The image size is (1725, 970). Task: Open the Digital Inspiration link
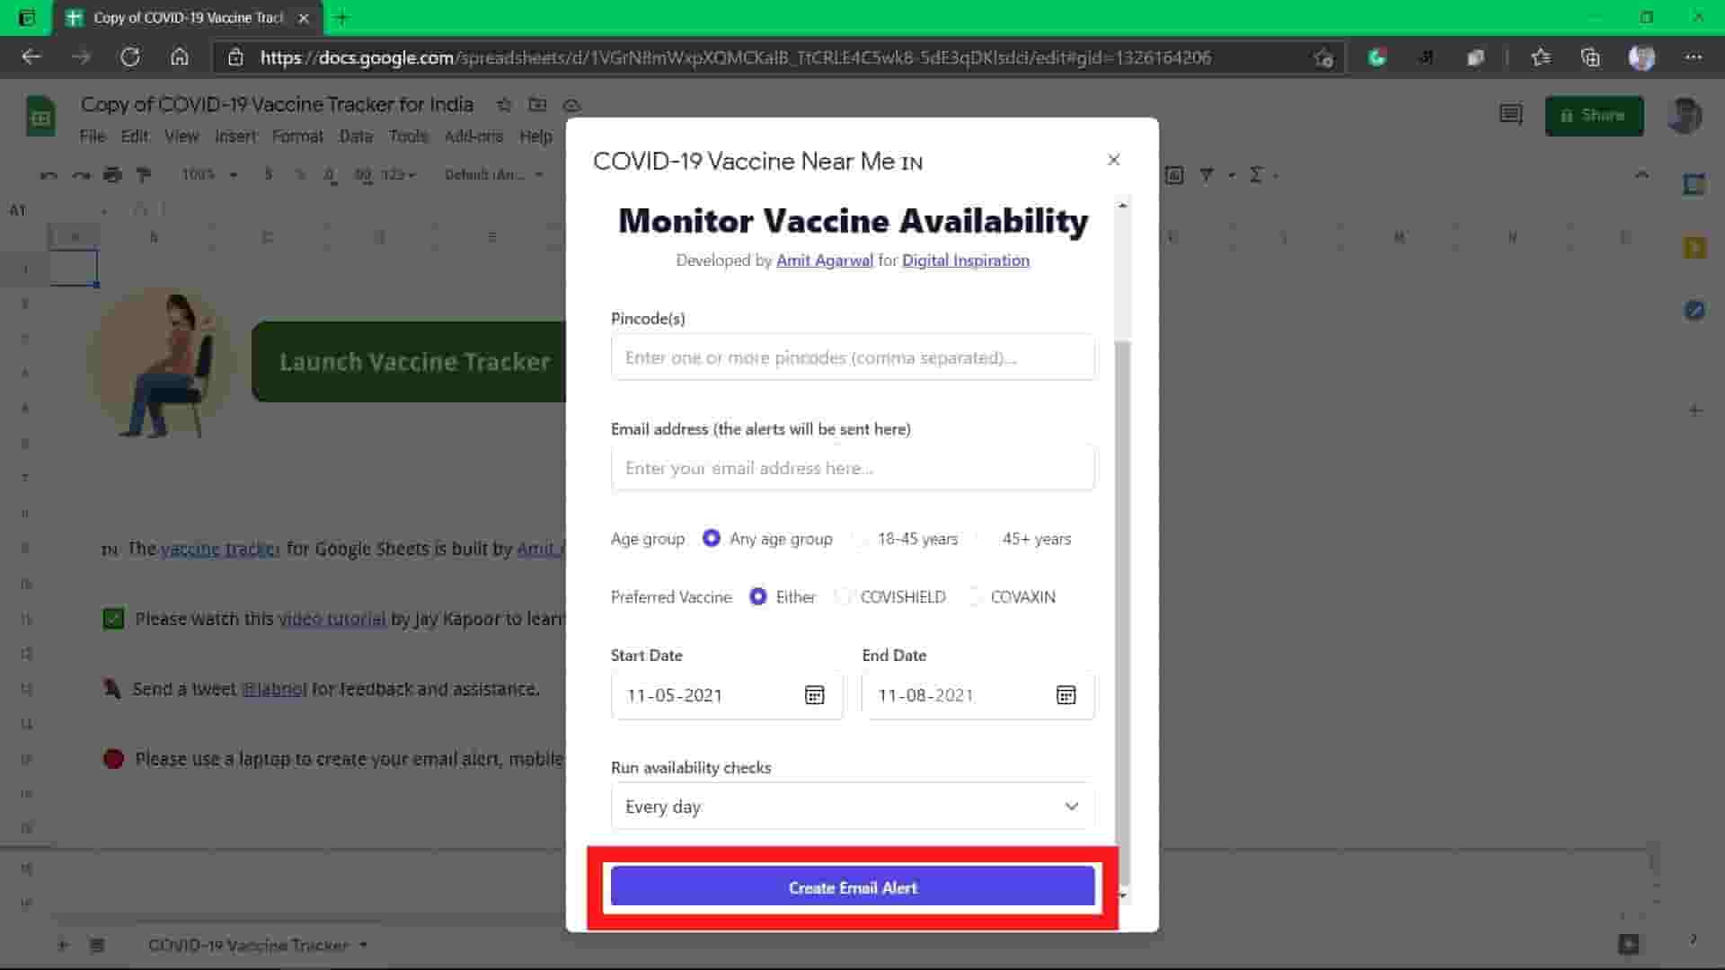pyautogui.click(x=966, y=260)
